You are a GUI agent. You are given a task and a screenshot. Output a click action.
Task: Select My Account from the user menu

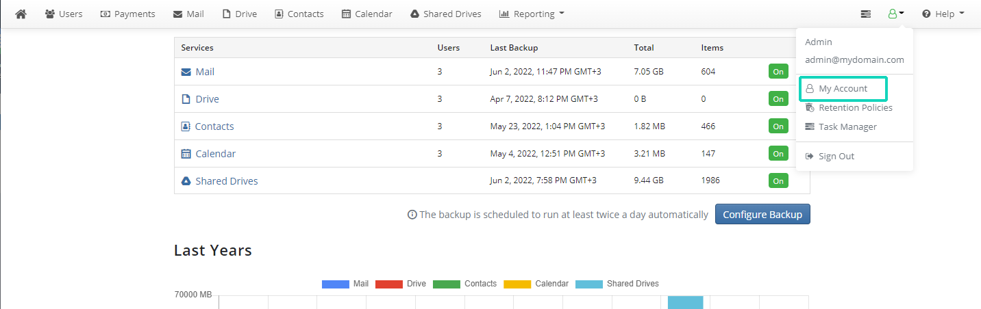click(843, 89)
